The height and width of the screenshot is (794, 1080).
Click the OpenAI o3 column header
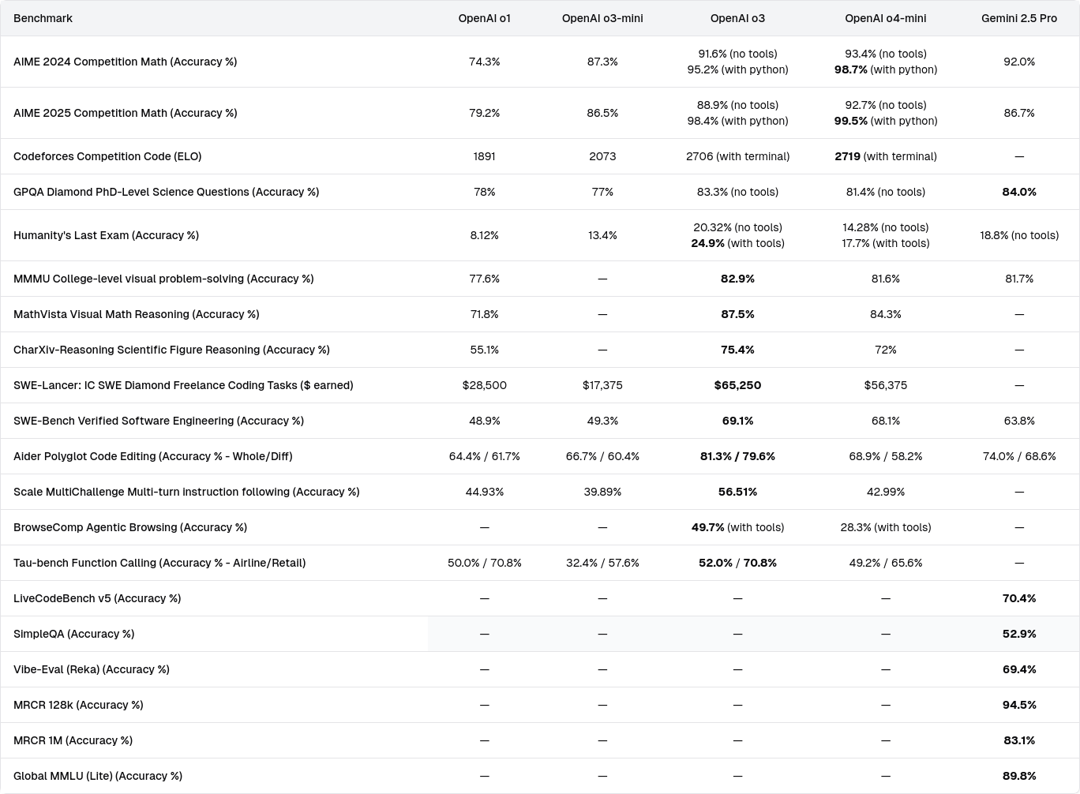point(737,18)
